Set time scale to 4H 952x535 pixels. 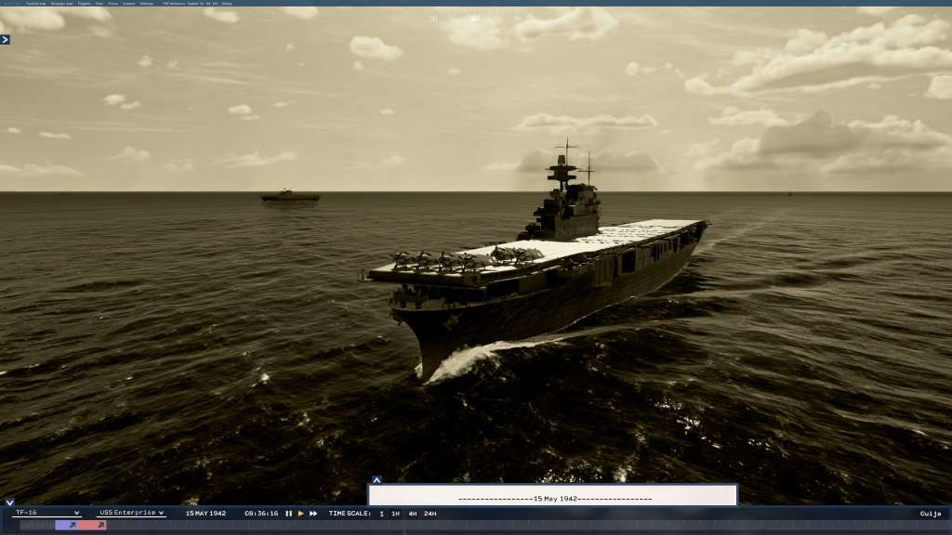[x=412, y=514]
